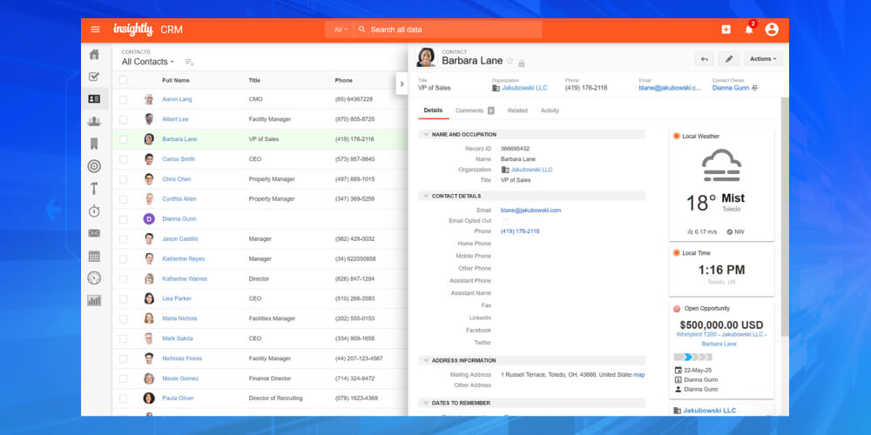Switch to the Details tab
Image resolution: width=871 pixels, height=435 pixels.
[433, 110]
